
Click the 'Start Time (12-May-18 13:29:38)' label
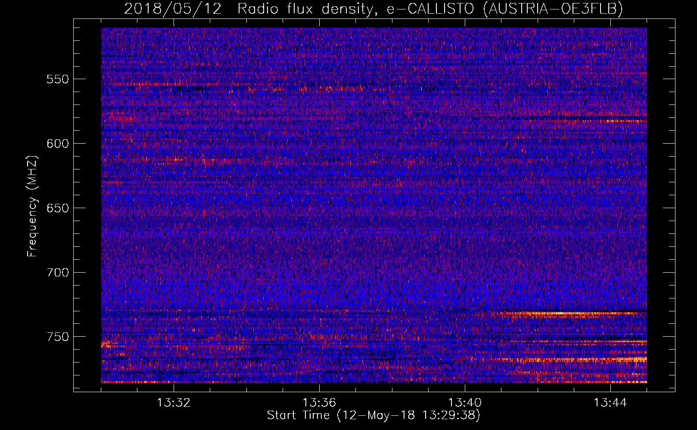[x=373, y=415]
